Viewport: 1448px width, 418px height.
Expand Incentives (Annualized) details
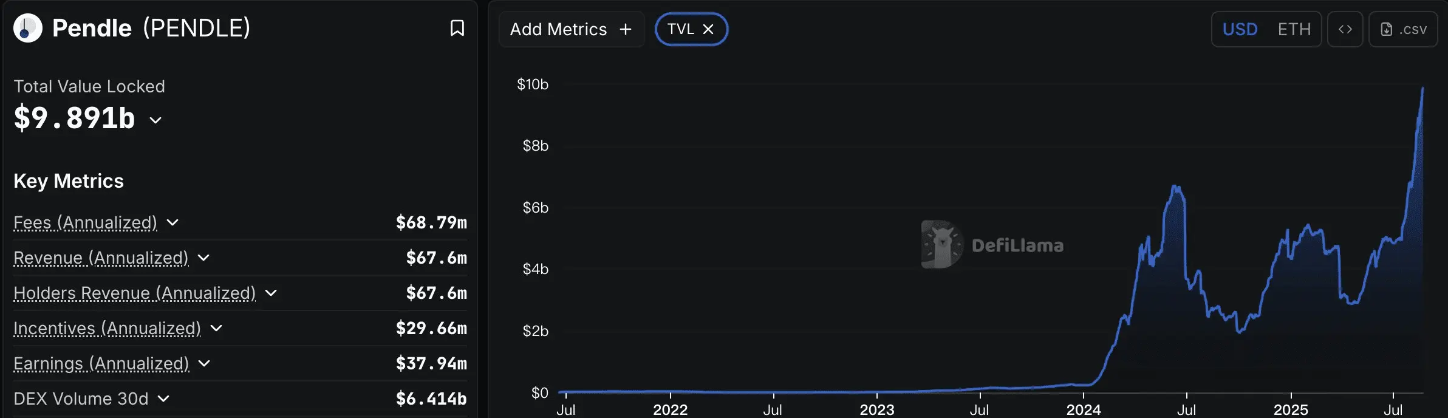pos(216,328)
